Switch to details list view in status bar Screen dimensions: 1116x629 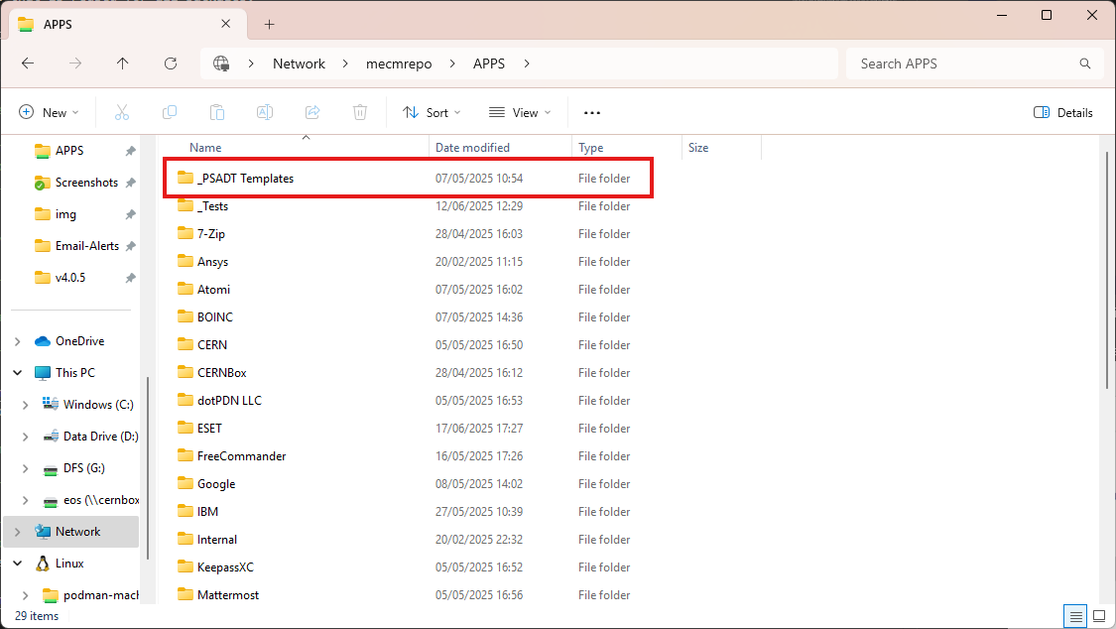tap(1076, 616)
